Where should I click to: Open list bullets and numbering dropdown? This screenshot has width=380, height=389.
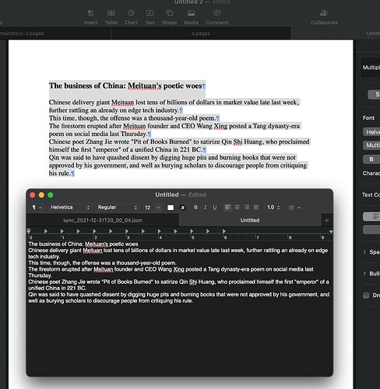tap(294, 208)
